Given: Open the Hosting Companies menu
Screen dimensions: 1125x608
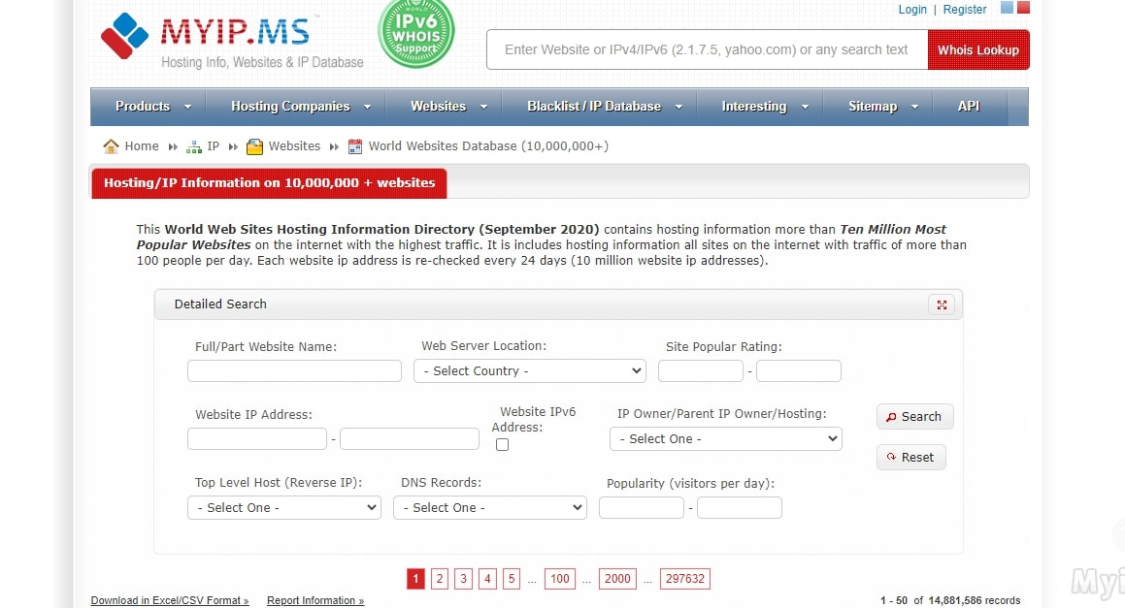Looking at the screenshot, I should click(x=301, y=107).
